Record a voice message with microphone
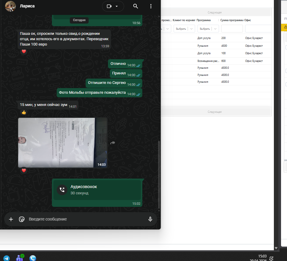 click(x=150, y=219)
